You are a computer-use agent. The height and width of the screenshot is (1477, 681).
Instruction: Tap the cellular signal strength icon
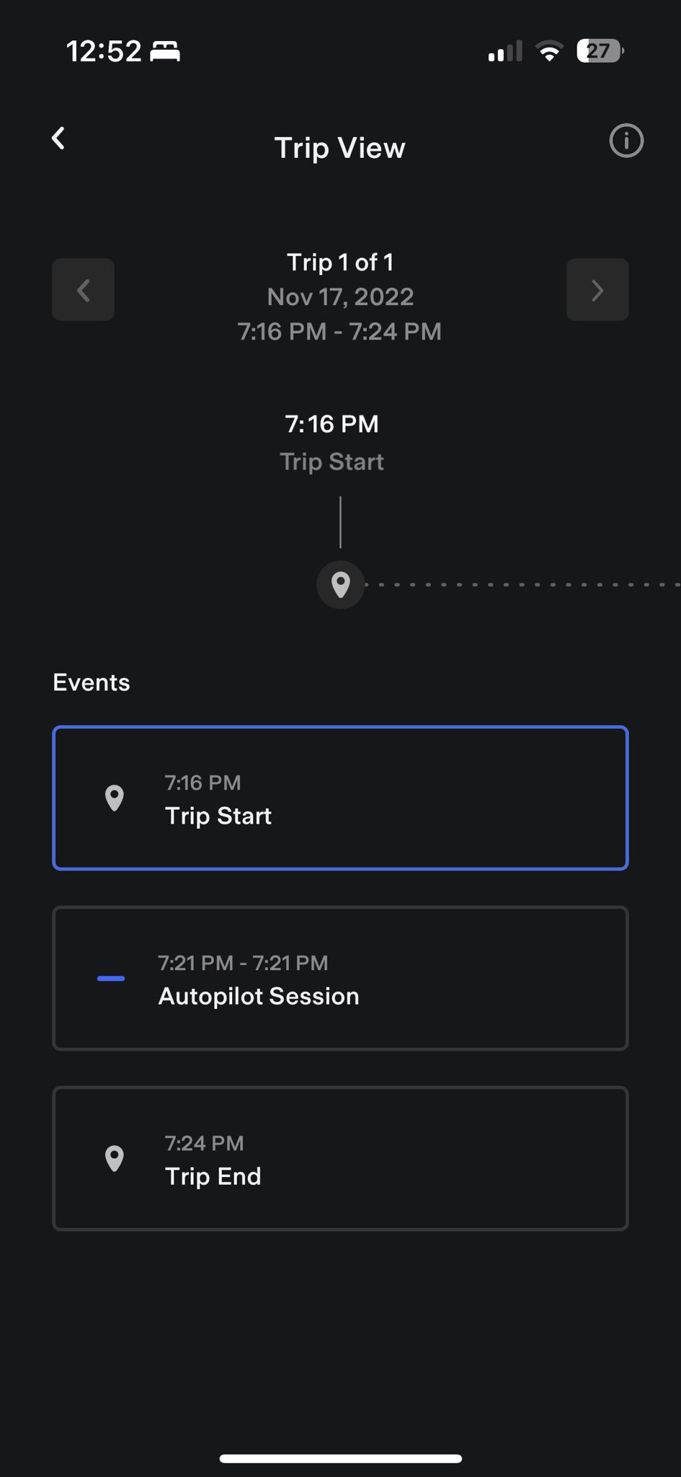pos(504,51)
